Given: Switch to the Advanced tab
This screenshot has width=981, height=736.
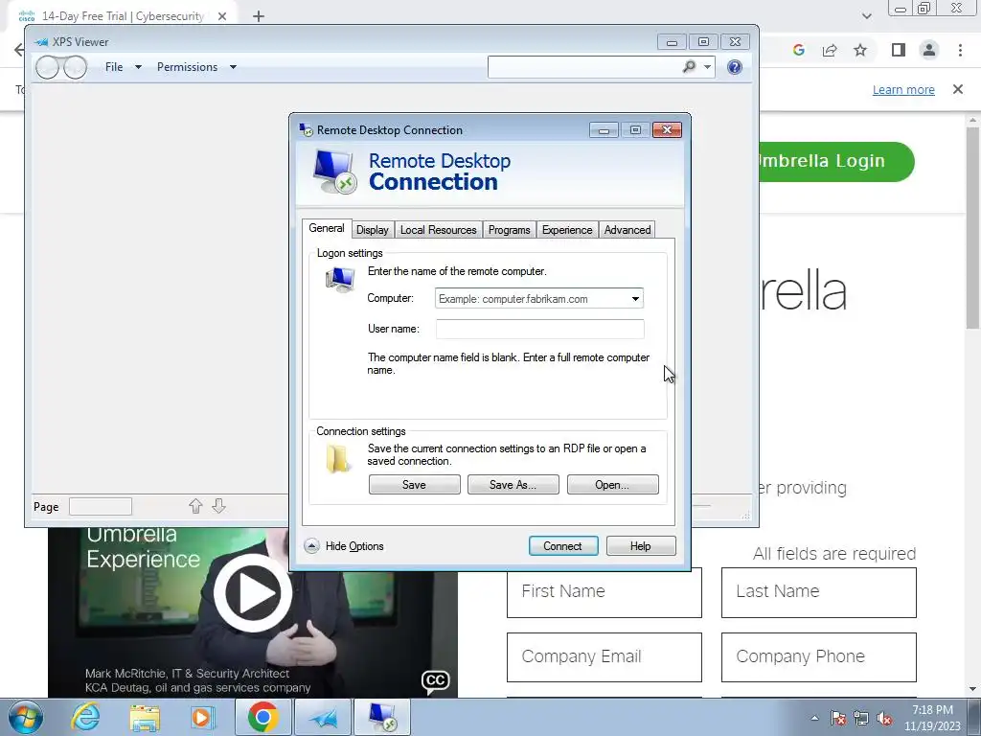Looking at the screenshot, I should [627, 230].
